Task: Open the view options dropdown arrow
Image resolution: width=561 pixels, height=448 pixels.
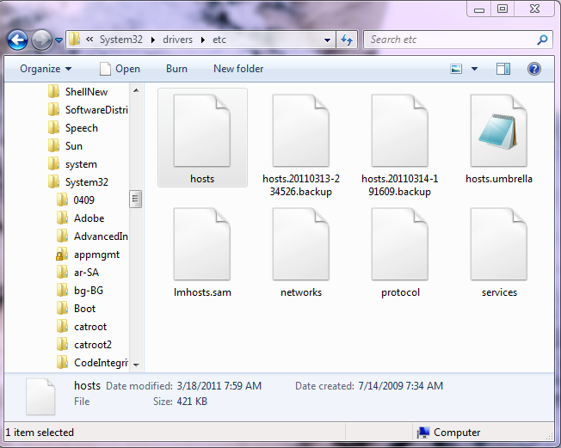Action: coord(474,69)
